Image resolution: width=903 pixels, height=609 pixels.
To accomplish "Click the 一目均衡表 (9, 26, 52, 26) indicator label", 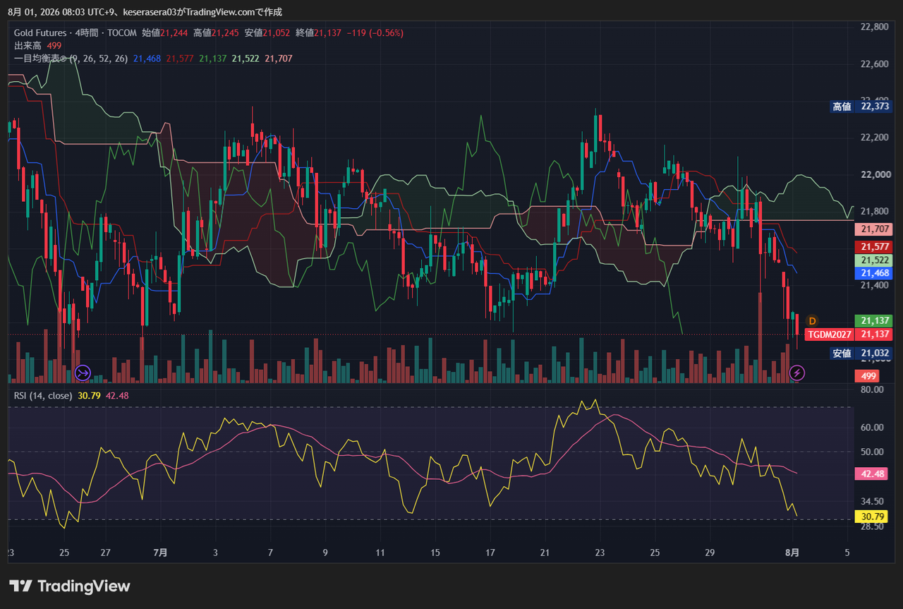I will [x=71, y=59].
